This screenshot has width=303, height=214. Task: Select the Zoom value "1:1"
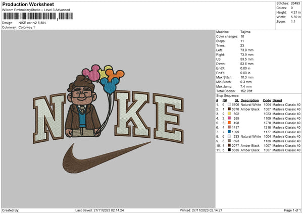click(293, 21)
